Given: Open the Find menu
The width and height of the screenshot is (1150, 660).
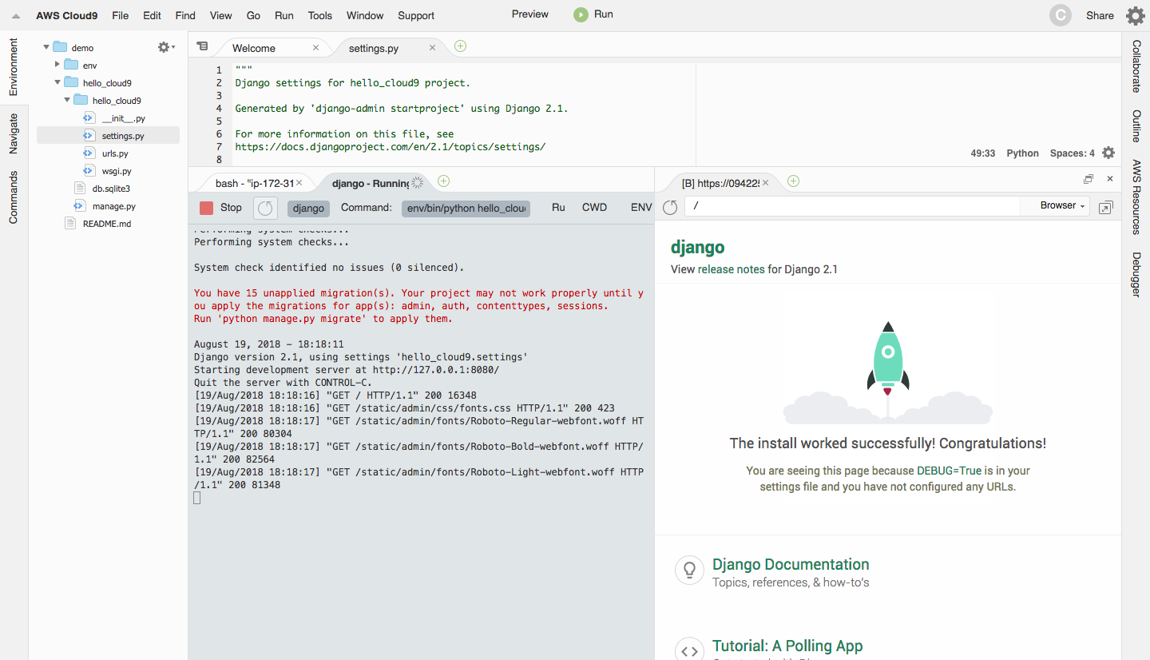Looking at the screenshot, I should pyautogui.click(x=185, y=15).
